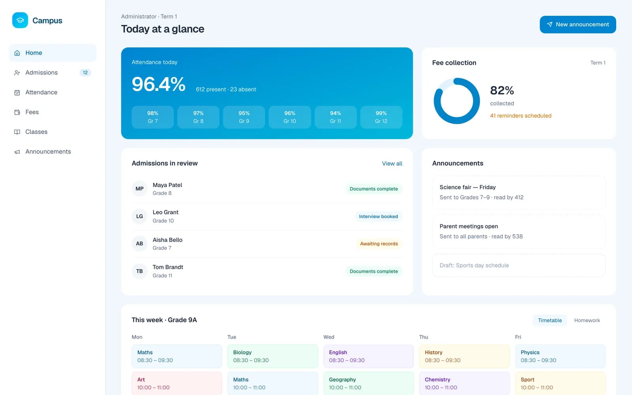Click the Attendance calendar icon
Screen dimensions: 632x395
click(17, 92)
